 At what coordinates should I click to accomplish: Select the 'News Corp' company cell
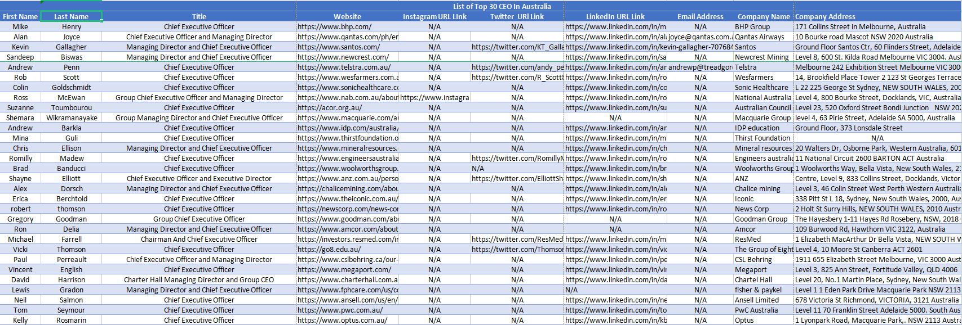(x=764, y=209)
